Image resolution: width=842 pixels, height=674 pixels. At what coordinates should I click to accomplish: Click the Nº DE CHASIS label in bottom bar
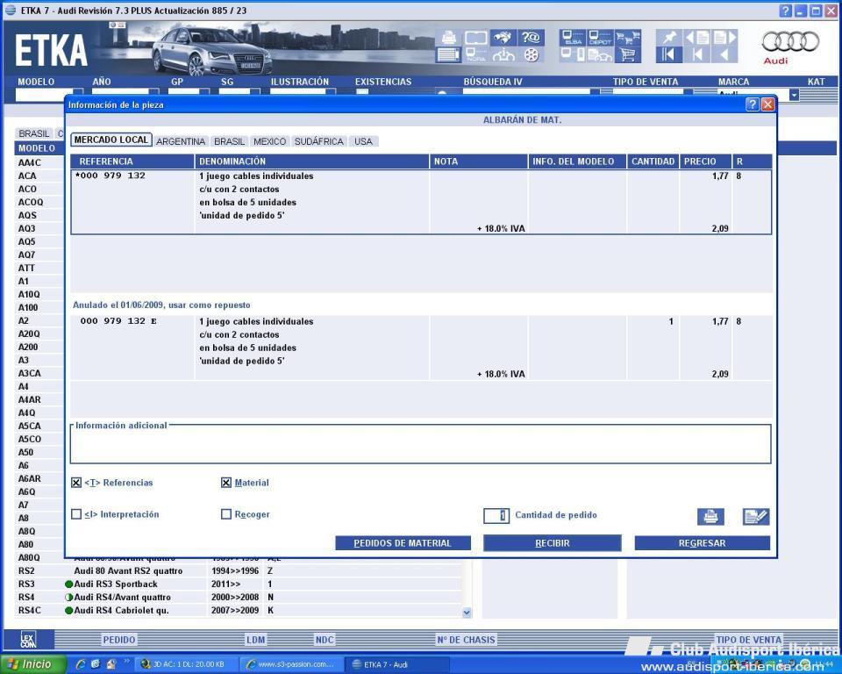466,640
